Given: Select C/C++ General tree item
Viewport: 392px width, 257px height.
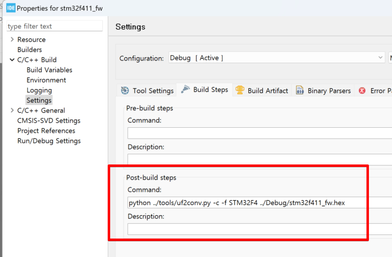Looking at the screenshot, I should click(41, 111).
